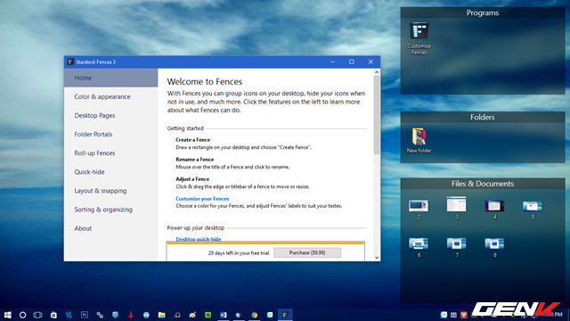Screen dimensions: 570x321
Task: Open the green app icon on taskbar
Action: [x=208, y=315]
